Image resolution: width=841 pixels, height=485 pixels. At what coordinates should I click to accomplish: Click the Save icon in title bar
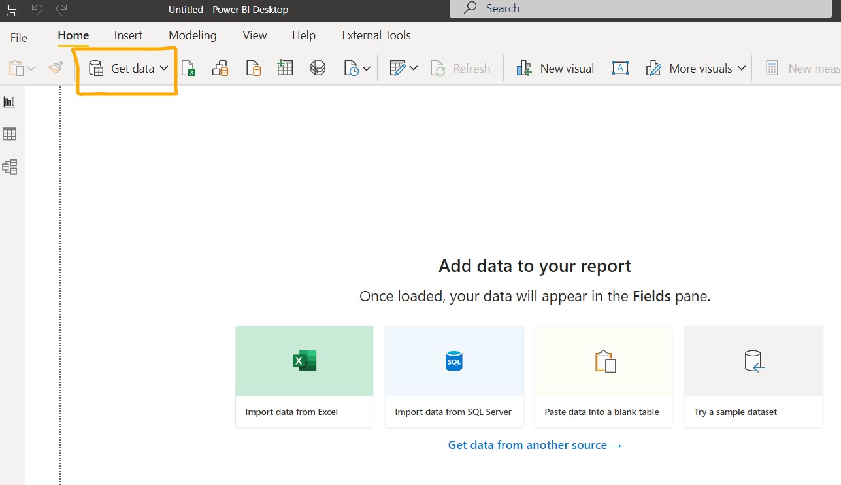(12, 10)
